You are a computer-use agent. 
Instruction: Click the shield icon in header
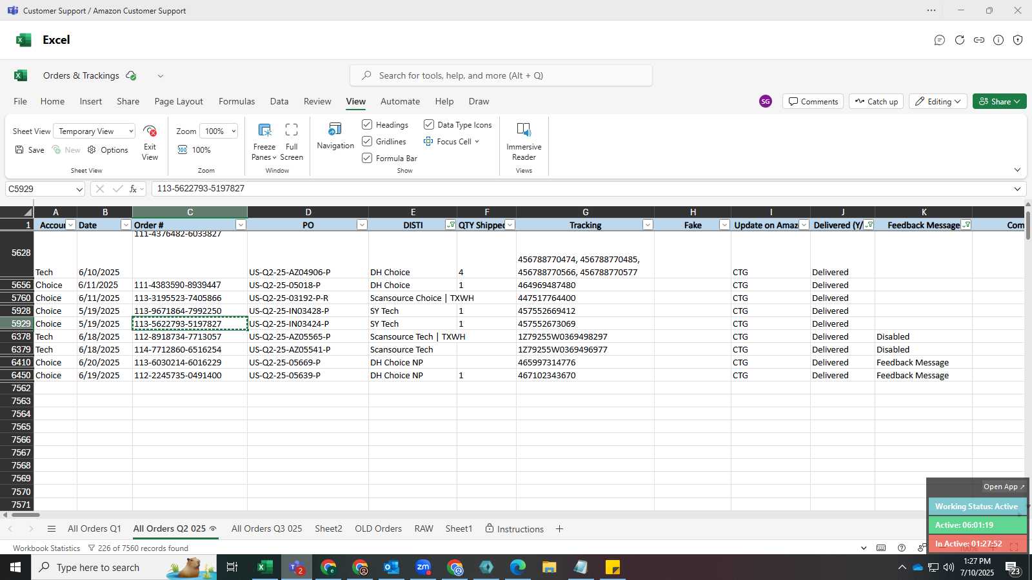(1018, 40)
